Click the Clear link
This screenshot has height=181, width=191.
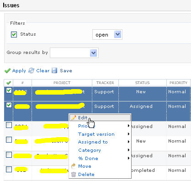click(43, 71)
